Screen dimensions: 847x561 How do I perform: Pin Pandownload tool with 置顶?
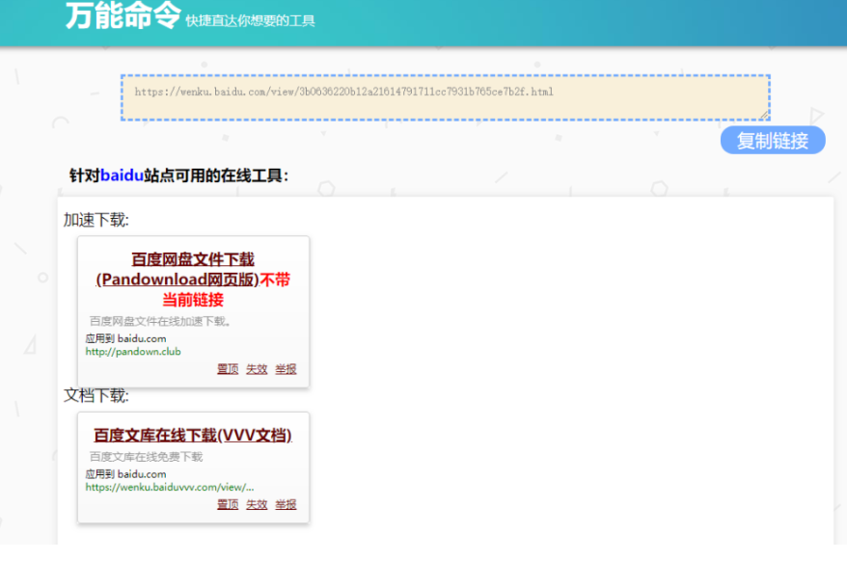[x=228, y=369]
